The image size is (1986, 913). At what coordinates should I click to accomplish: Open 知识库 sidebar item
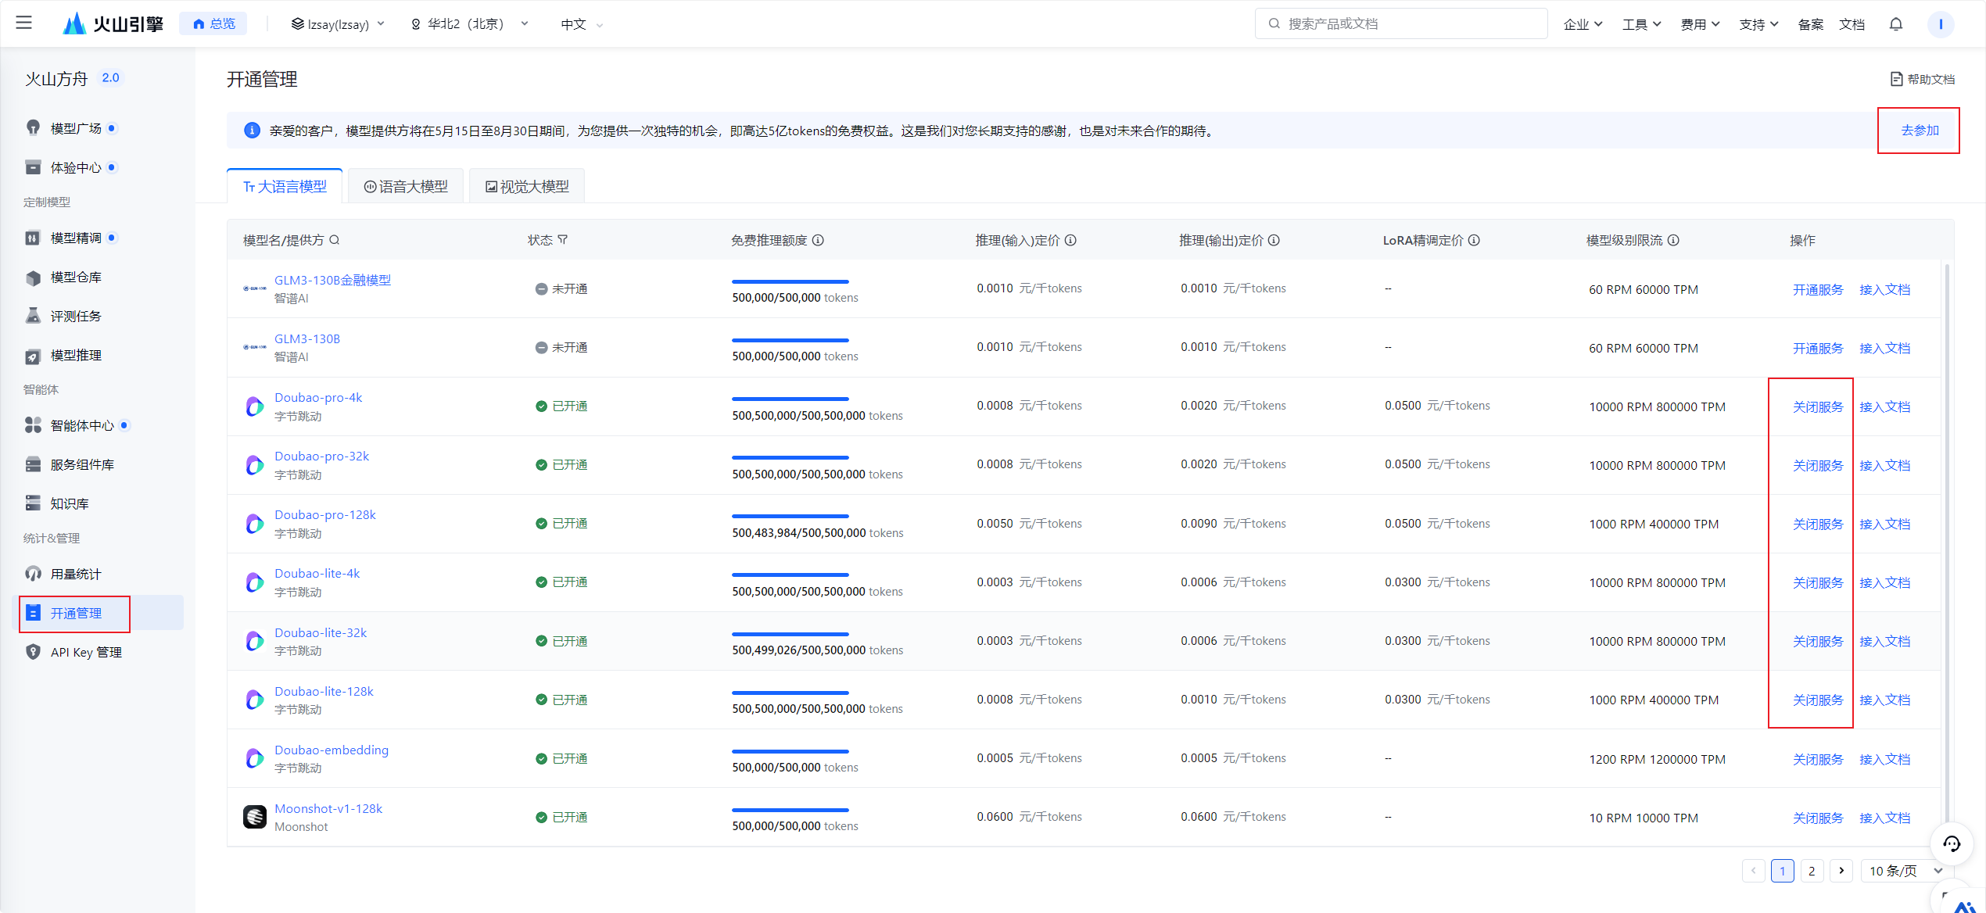(70, 503)
